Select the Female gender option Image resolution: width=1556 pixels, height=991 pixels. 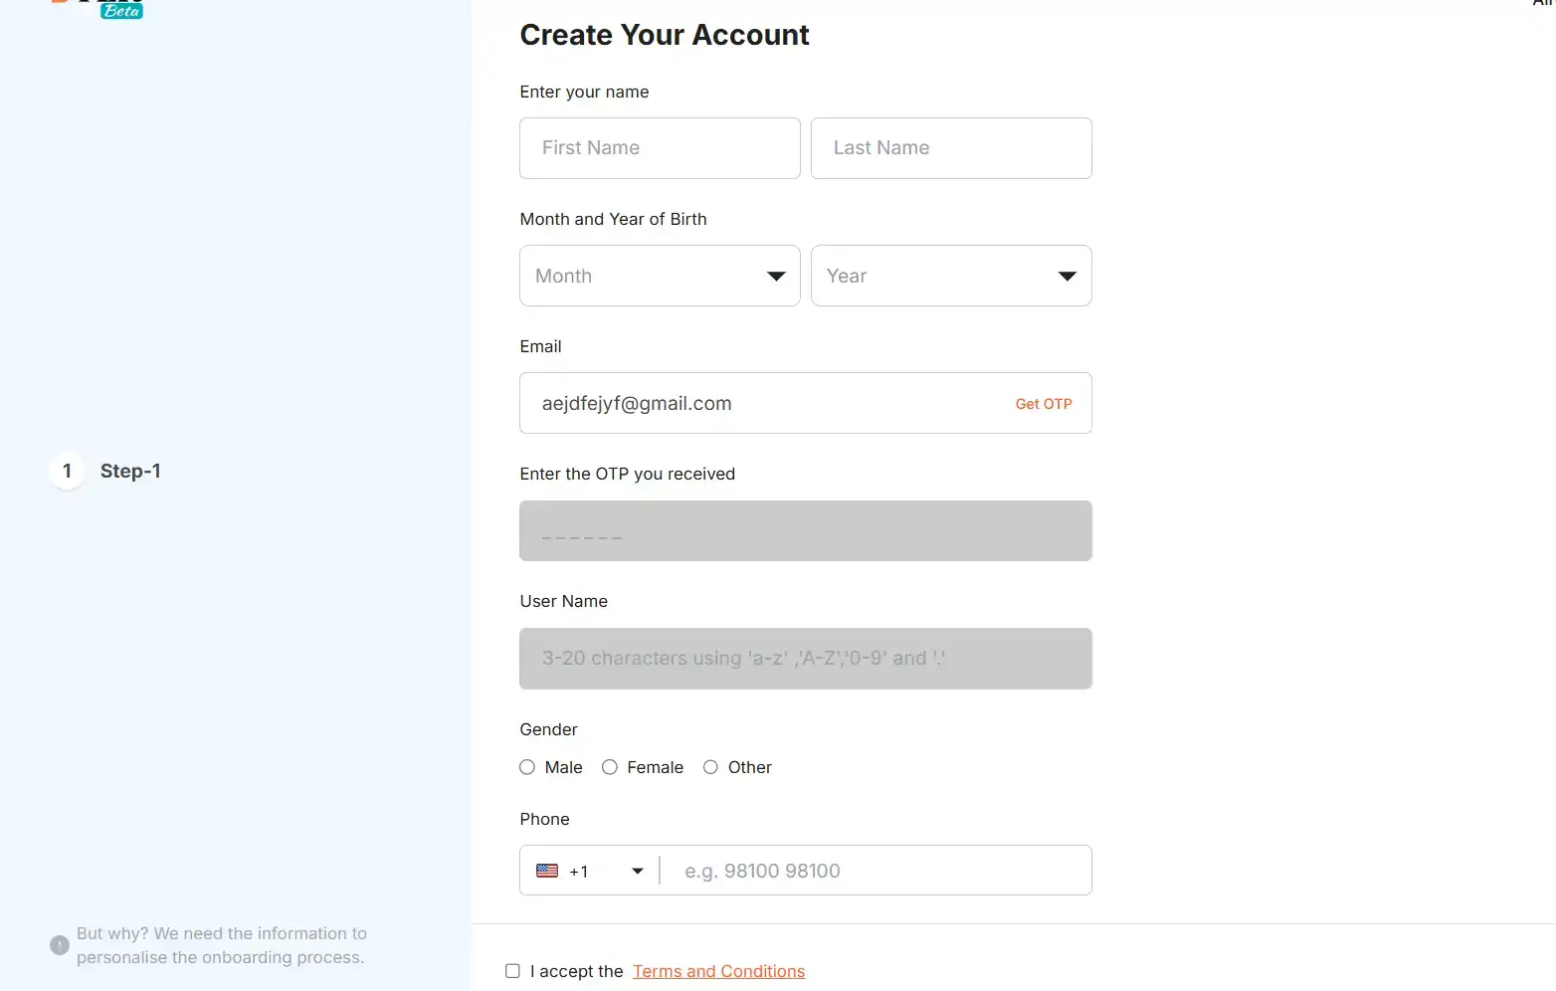[610, 767]
